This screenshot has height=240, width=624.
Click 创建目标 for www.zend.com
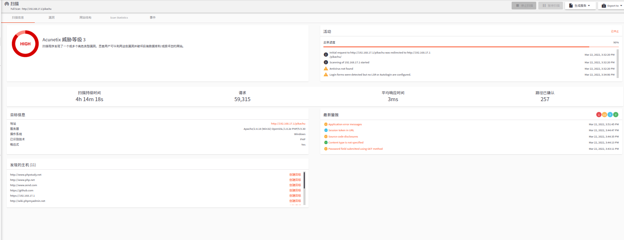point(295,185)
